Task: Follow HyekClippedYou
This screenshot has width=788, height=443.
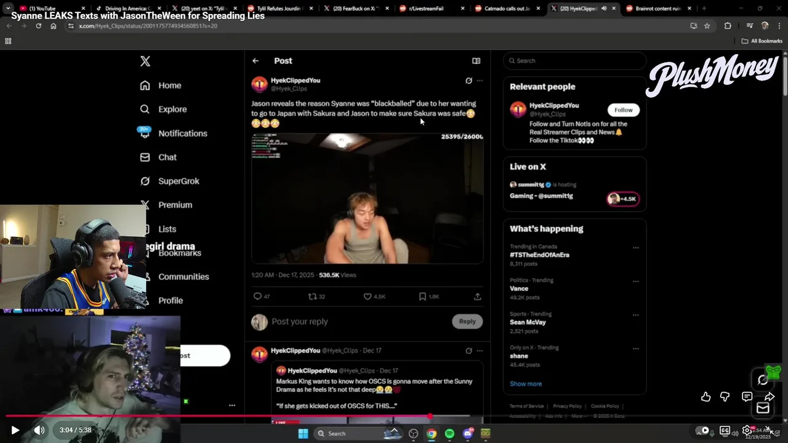Action: (624, 110)
